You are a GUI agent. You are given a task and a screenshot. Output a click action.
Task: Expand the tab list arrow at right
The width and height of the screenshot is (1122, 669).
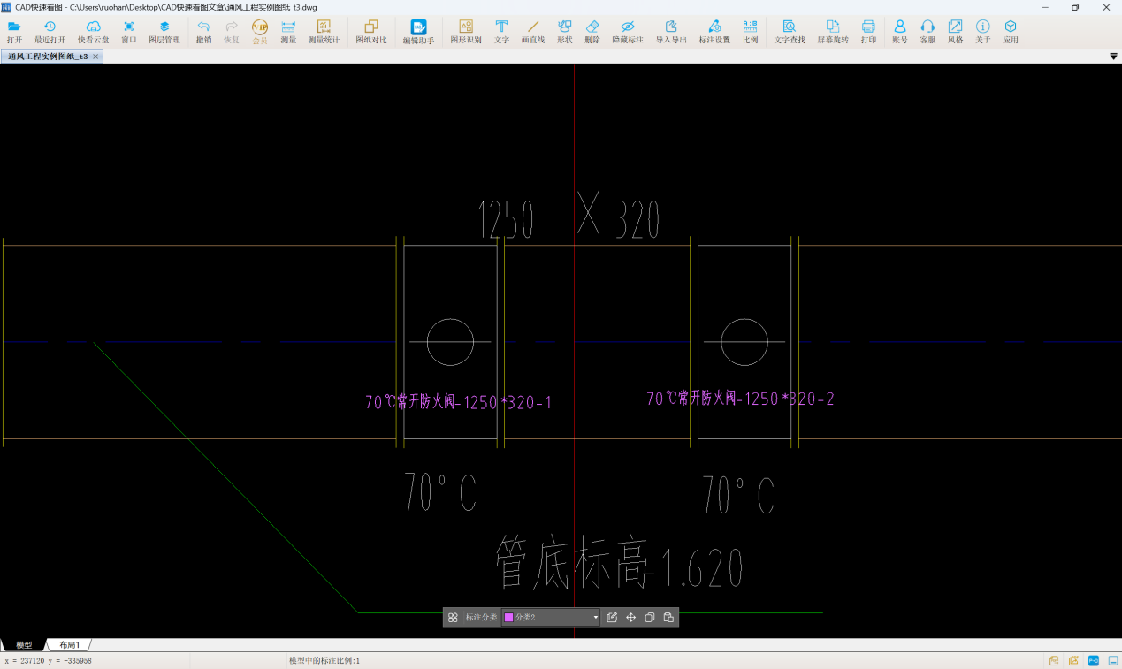tap(1113, 57)
